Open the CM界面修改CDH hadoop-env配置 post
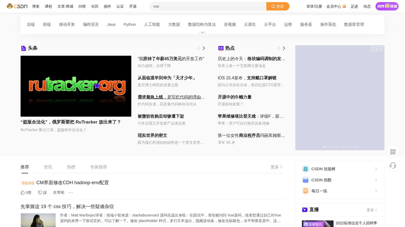 pos(73,183)
